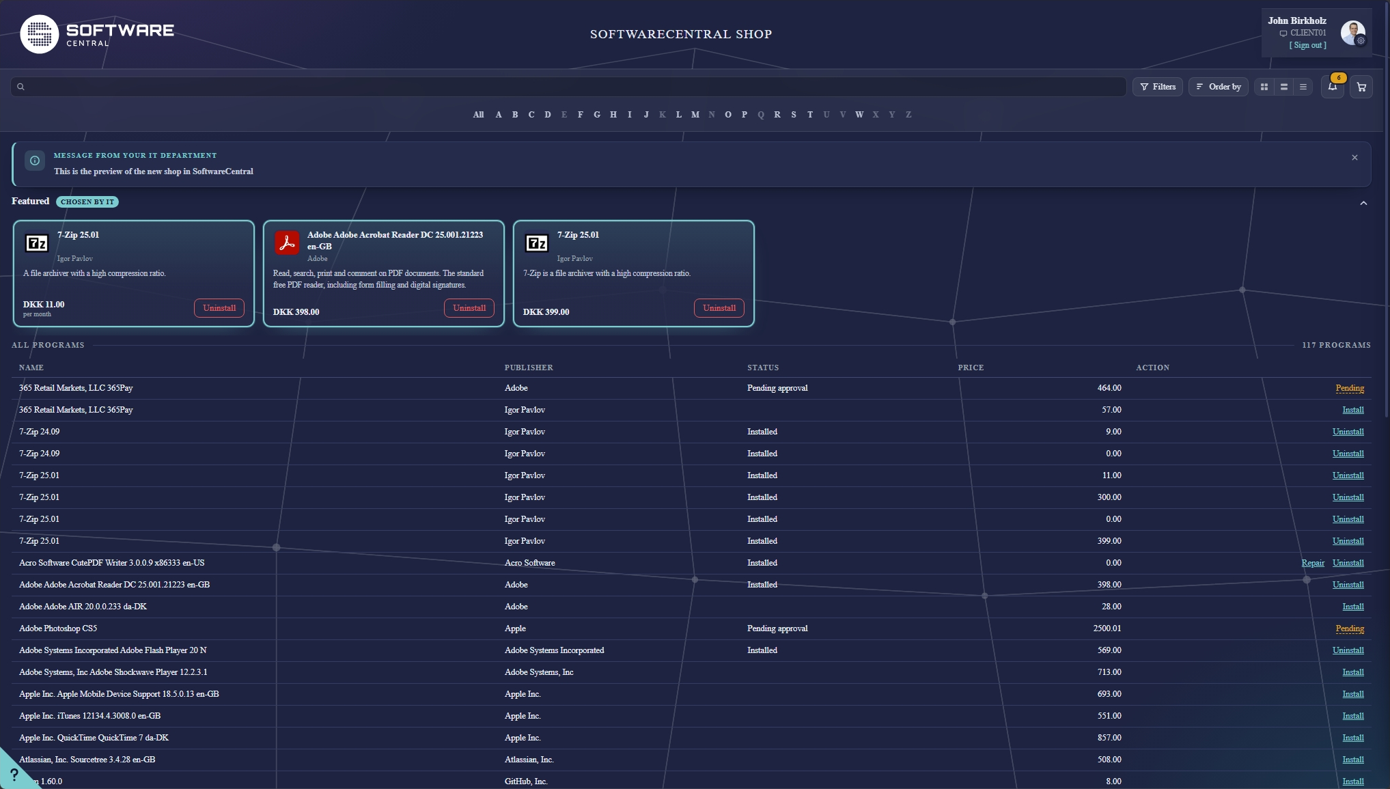Select Adobe Systems Shockwave Player 12.2.3.1 row

(x=691, y=672)
